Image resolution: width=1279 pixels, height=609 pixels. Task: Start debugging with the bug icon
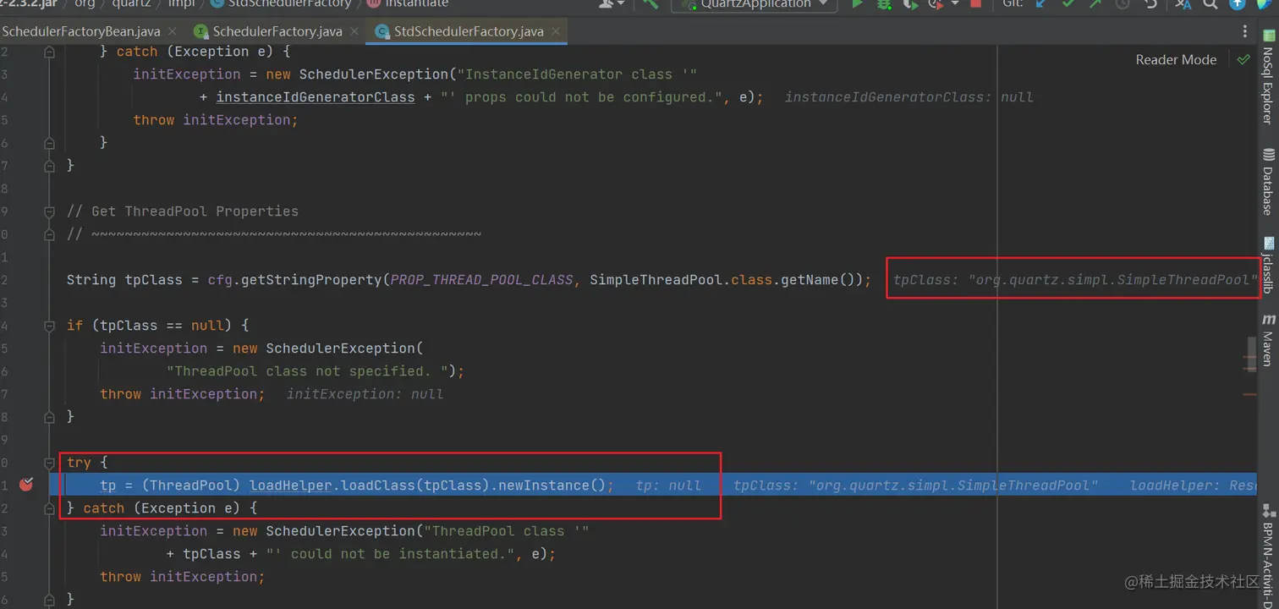click(884, 4)
